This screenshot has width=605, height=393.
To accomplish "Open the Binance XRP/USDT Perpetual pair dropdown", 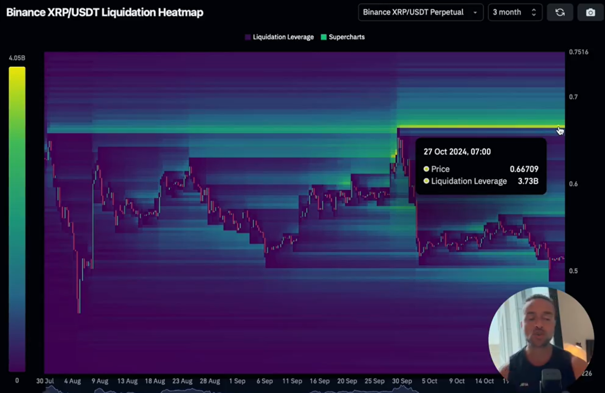I will point(421,13).
